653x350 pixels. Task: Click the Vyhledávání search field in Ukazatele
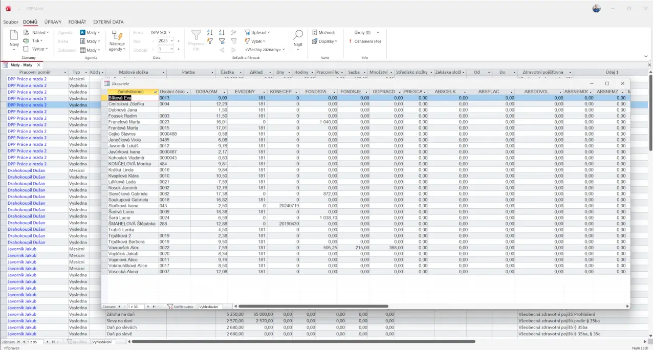tap(210, 307)
